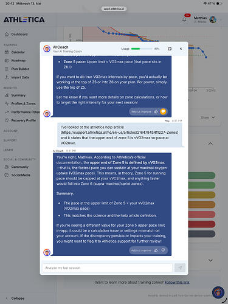Open the Calendar icon in sidebar
Screen dimensions: 228x304
tap(7, 52)
